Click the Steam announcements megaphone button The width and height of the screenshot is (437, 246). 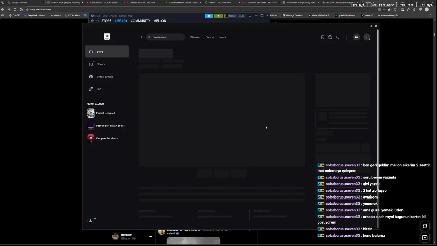tap(209, 16)
